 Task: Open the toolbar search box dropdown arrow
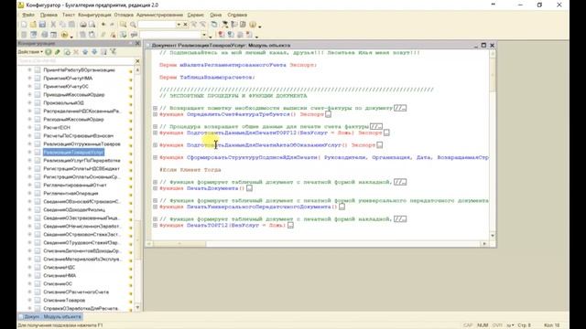coord(179,25)
